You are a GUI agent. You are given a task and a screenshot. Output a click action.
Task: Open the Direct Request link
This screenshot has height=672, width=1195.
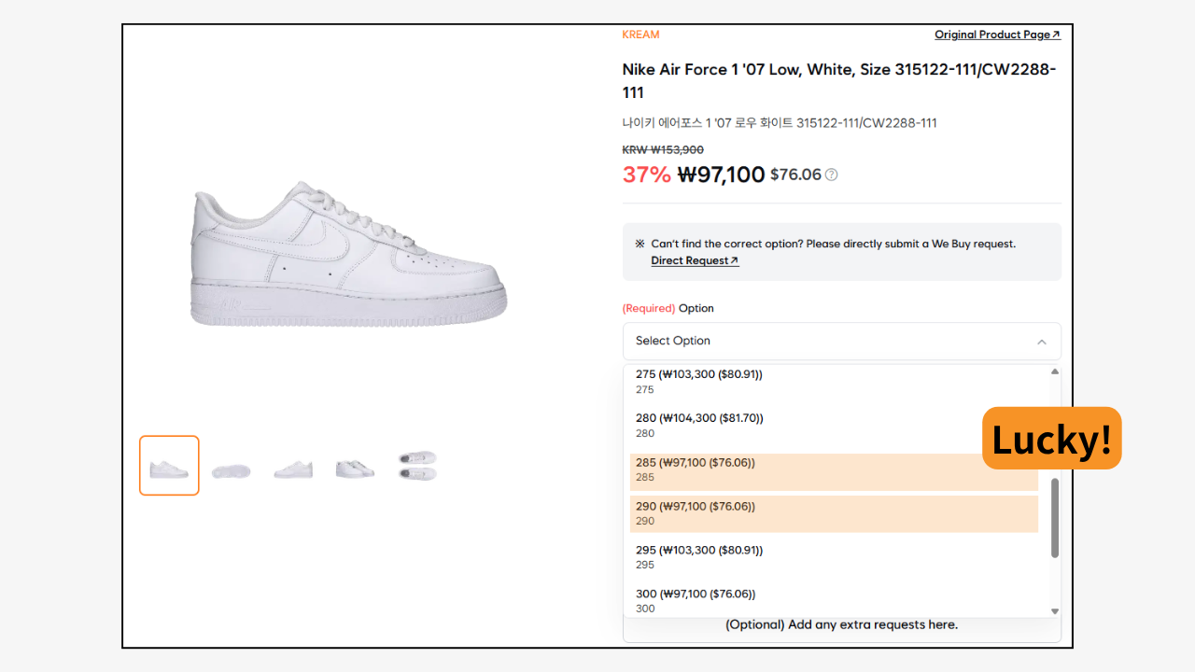point(695,260)
